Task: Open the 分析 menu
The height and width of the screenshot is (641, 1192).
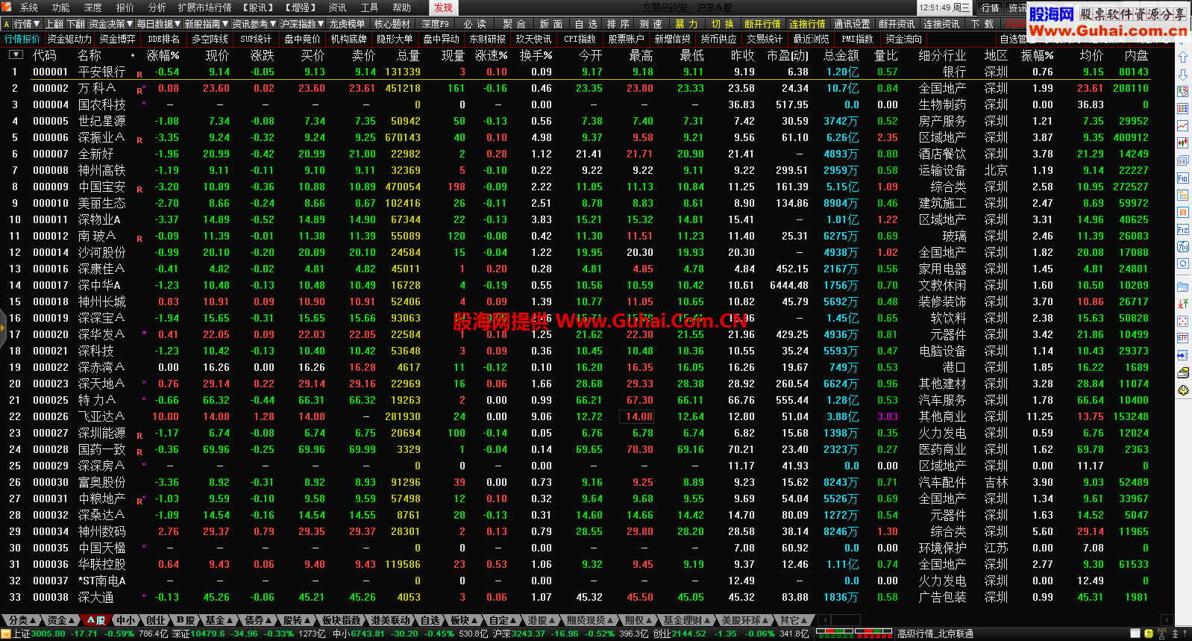Action: (157, 7)
